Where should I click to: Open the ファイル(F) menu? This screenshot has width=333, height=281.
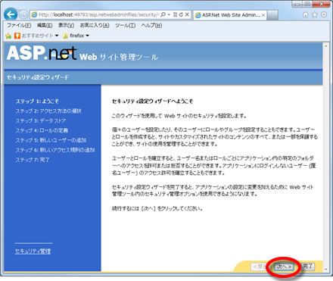point(19,26)
